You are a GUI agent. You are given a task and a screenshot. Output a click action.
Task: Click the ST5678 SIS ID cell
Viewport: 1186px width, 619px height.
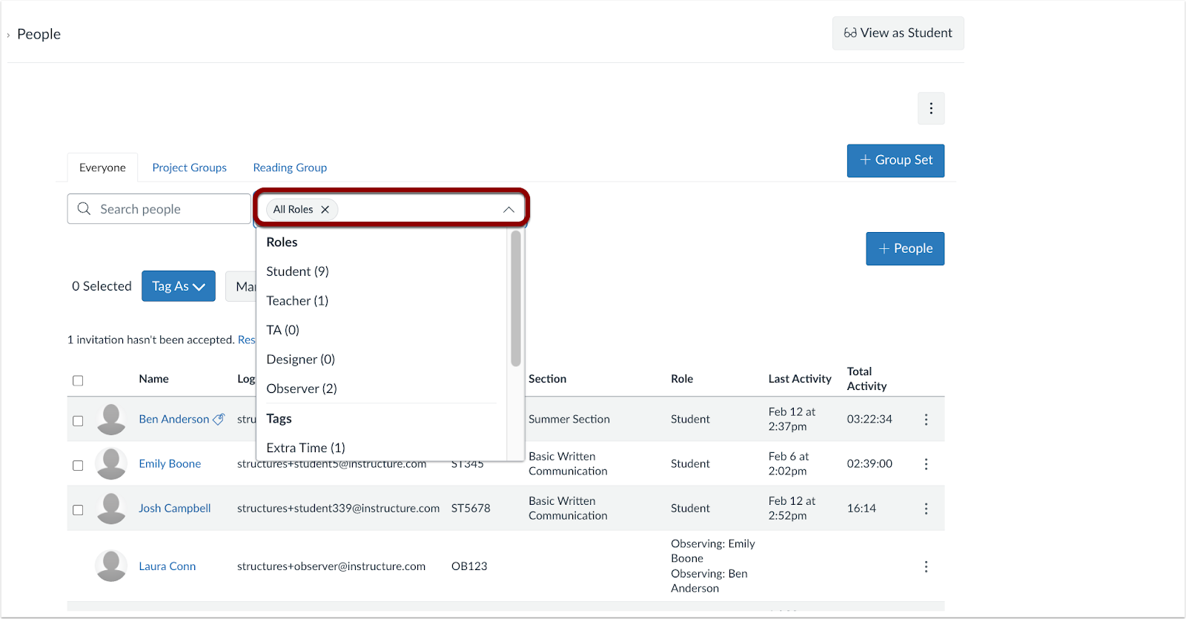tap(471, 508)
